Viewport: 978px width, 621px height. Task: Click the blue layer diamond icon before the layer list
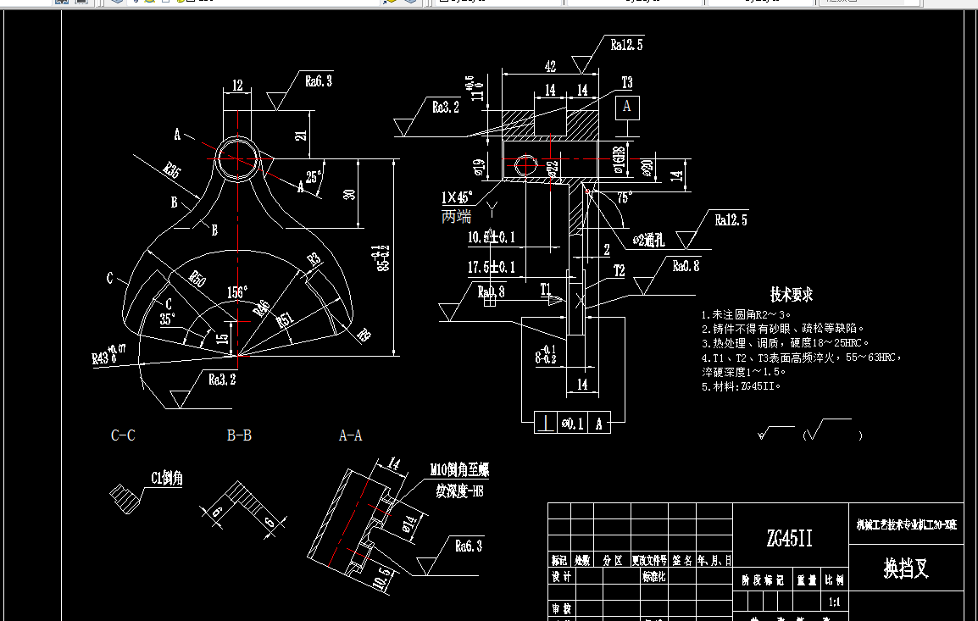(x=115, y=3)
